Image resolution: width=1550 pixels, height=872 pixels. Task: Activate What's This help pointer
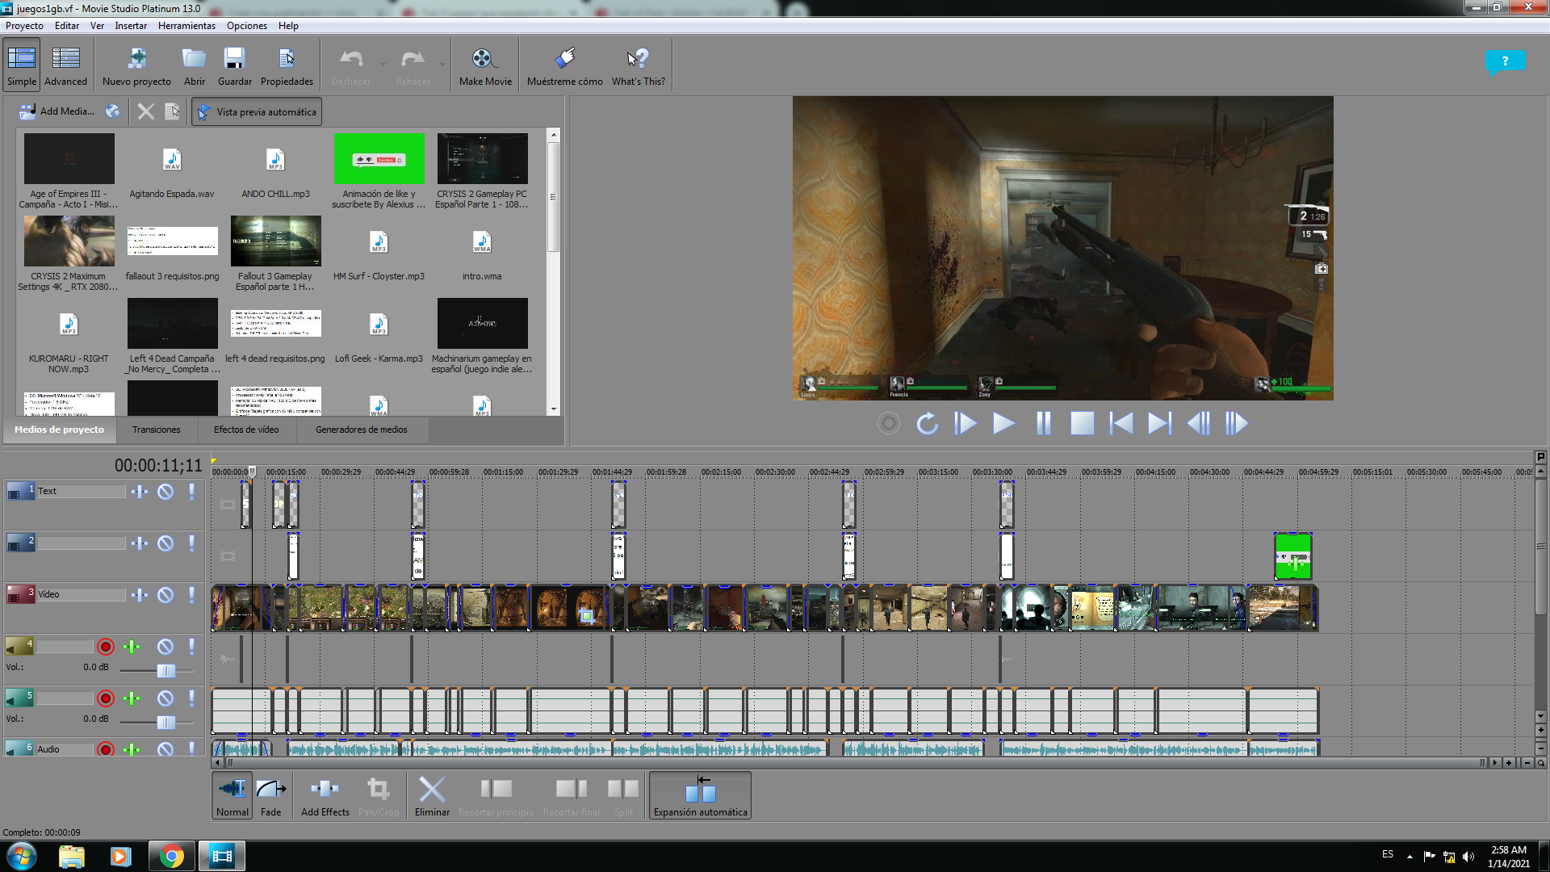(x=639, y=65)
